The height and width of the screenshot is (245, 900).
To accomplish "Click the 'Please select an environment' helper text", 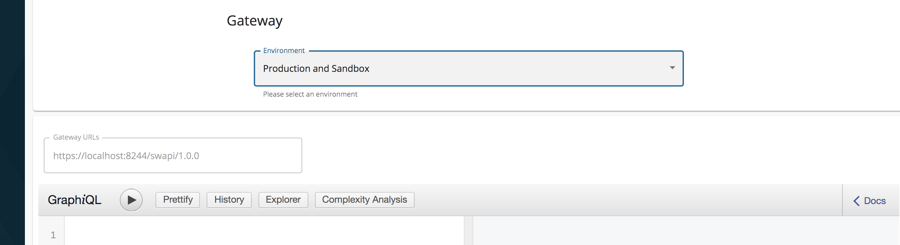I will coord(310,94).
